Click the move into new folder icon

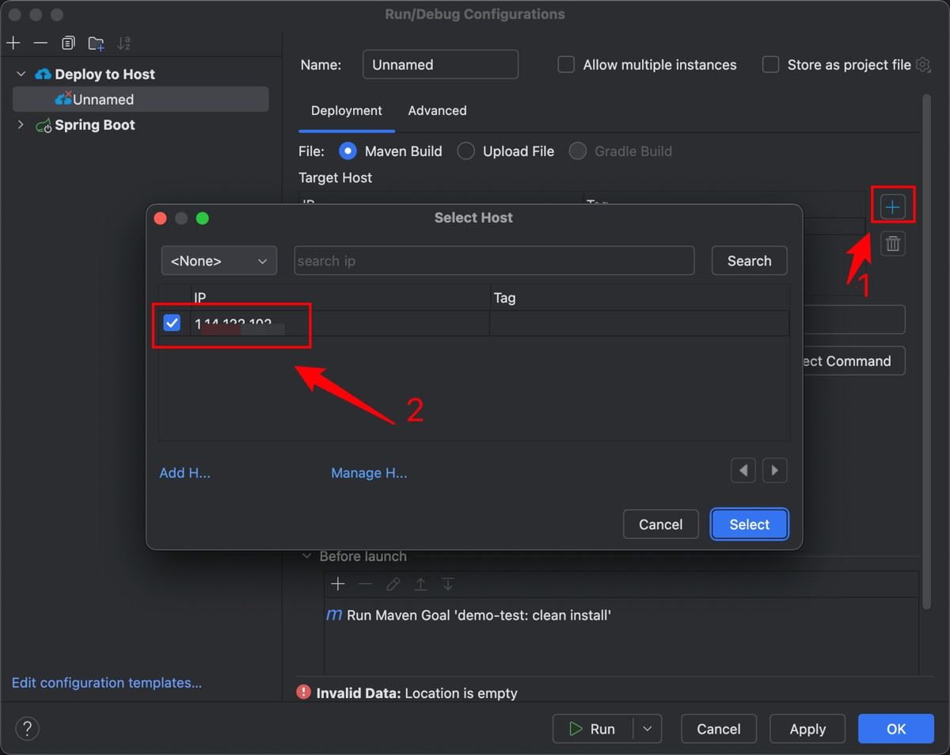pyautogui.click(x=96, y=43)
